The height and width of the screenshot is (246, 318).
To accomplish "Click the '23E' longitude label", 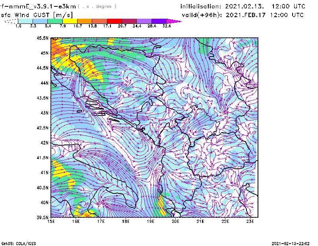I will click(x=250, y=221).
